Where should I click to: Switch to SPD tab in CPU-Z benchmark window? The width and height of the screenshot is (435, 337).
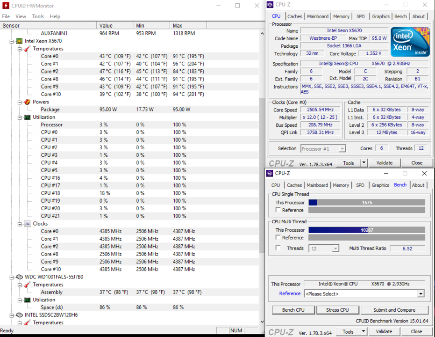pos(360,185)
